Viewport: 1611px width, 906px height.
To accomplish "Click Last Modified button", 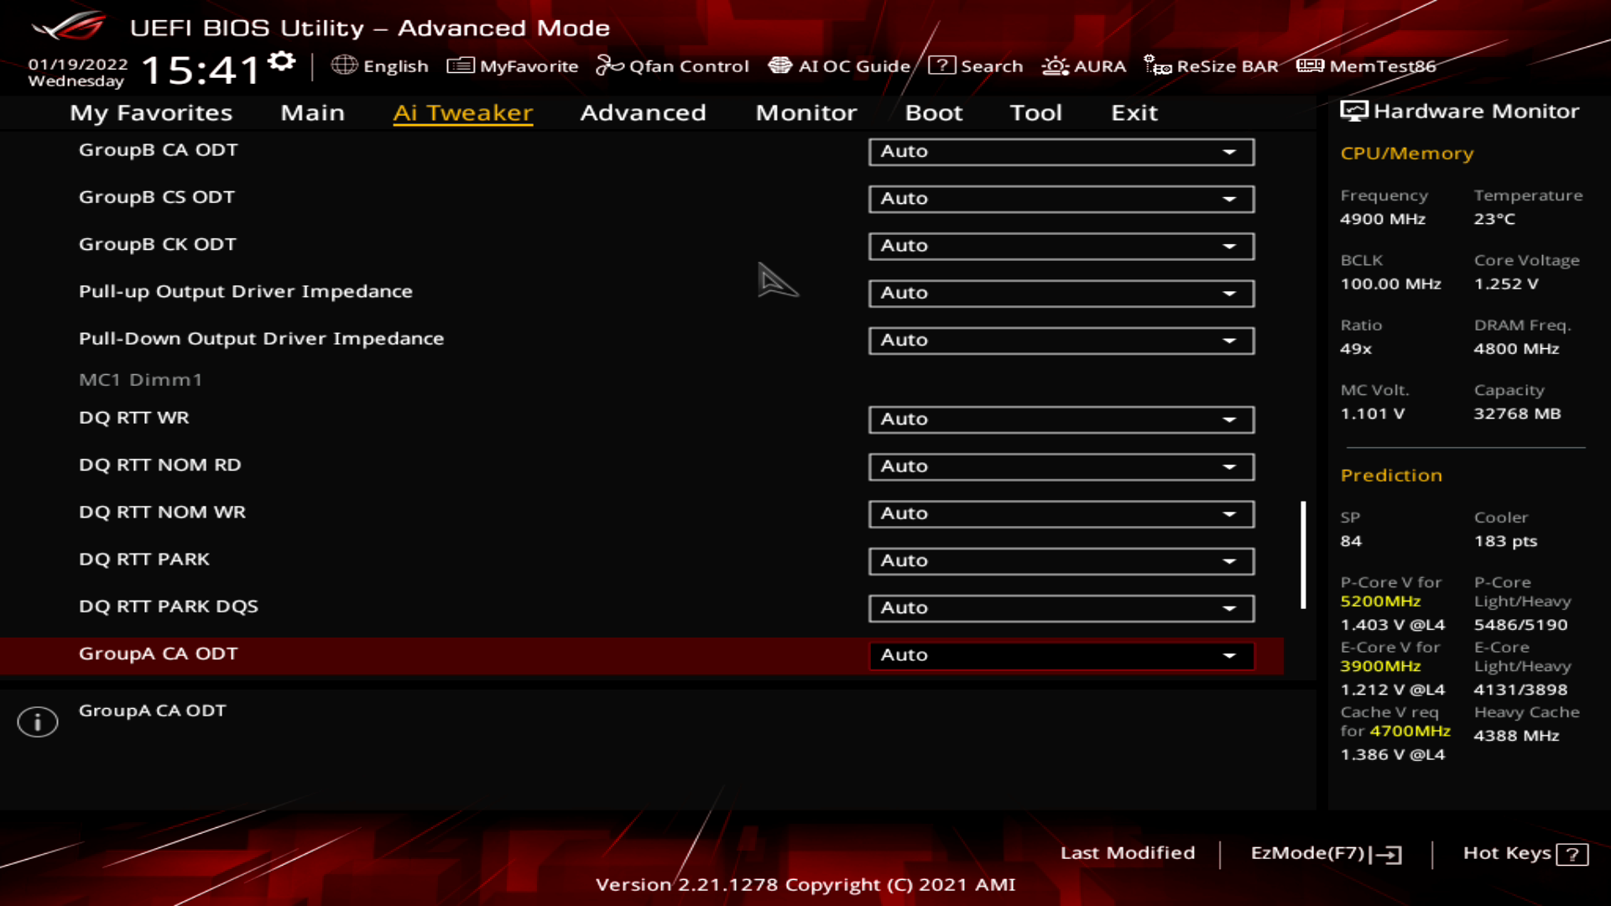I will pos(1126,853).
